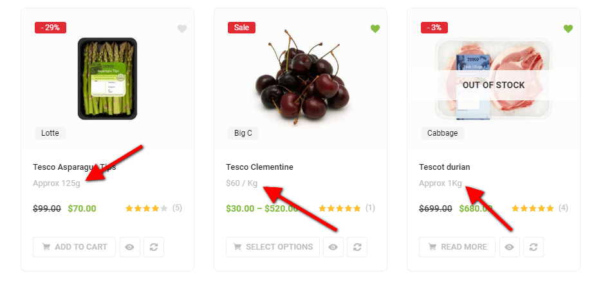Viewport: 594px width, 285px height.
Task: Compare Tesco Clementine refresh icon
Action: pos(357,247)
